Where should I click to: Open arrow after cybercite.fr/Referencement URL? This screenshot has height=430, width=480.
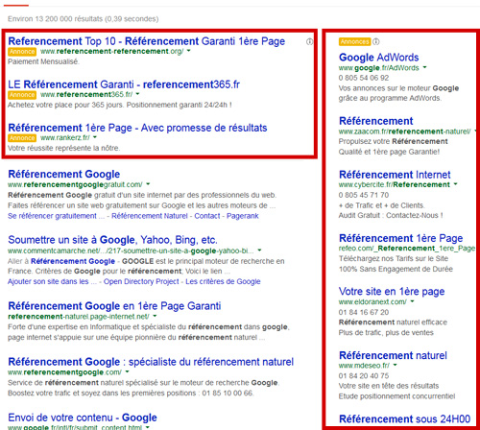(455, 184)
